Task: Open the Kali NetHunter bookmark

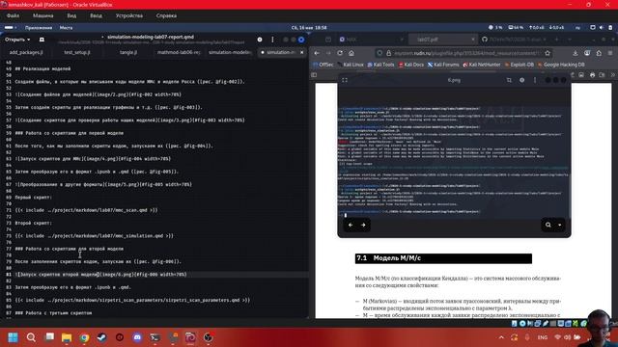Action: tap(482, 65)
